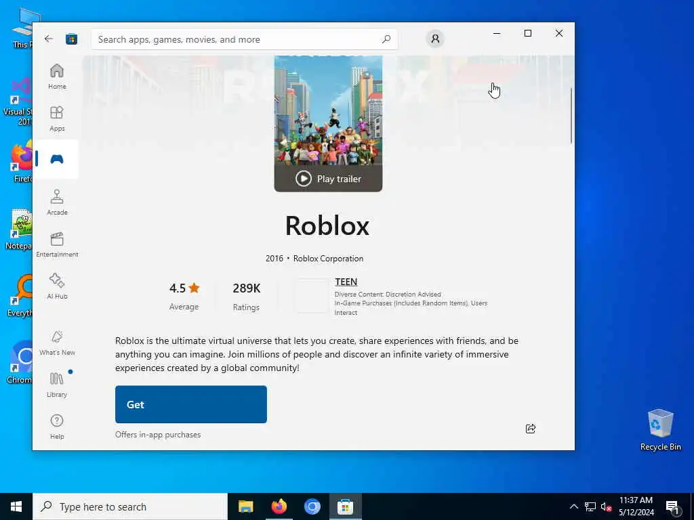Click the Roblox poster thumbnail
This screenshot has height=520, width=694.
point(329,110)
